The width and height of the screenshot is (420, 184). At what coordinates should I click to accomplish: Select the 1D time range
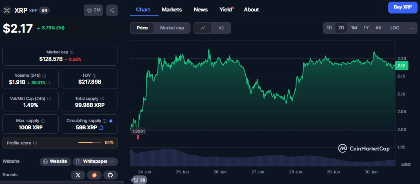click(329, 28)
